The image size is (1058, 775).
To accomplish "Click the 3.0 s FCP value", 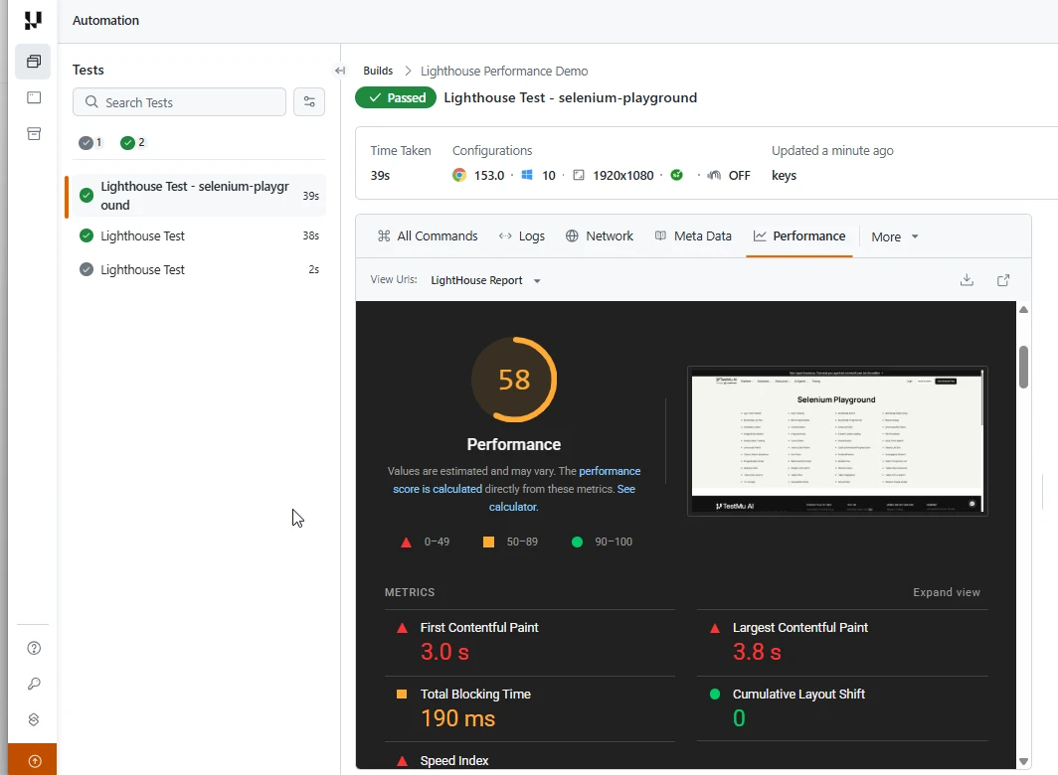I will 444,652.
